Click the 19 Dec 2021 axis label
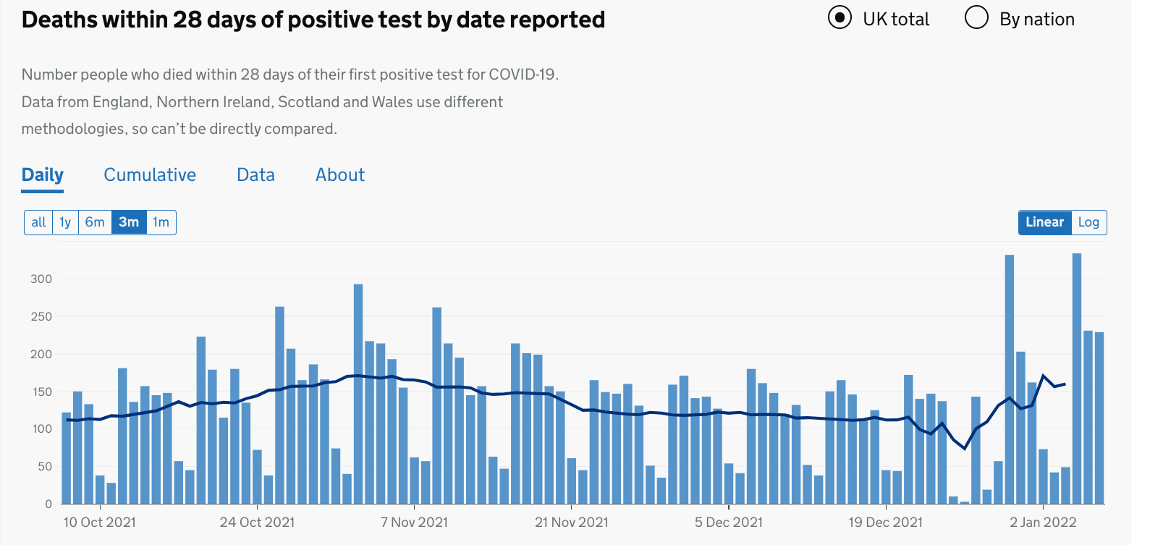Image resolution: width=1150 pixels, height=545 pixels. coord(885,522)
